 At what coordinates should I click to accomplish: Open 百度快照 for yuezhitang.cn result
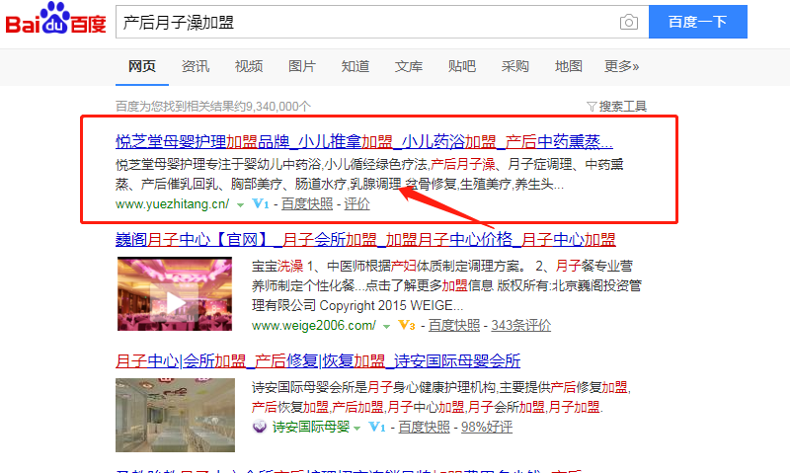[308, 204]
